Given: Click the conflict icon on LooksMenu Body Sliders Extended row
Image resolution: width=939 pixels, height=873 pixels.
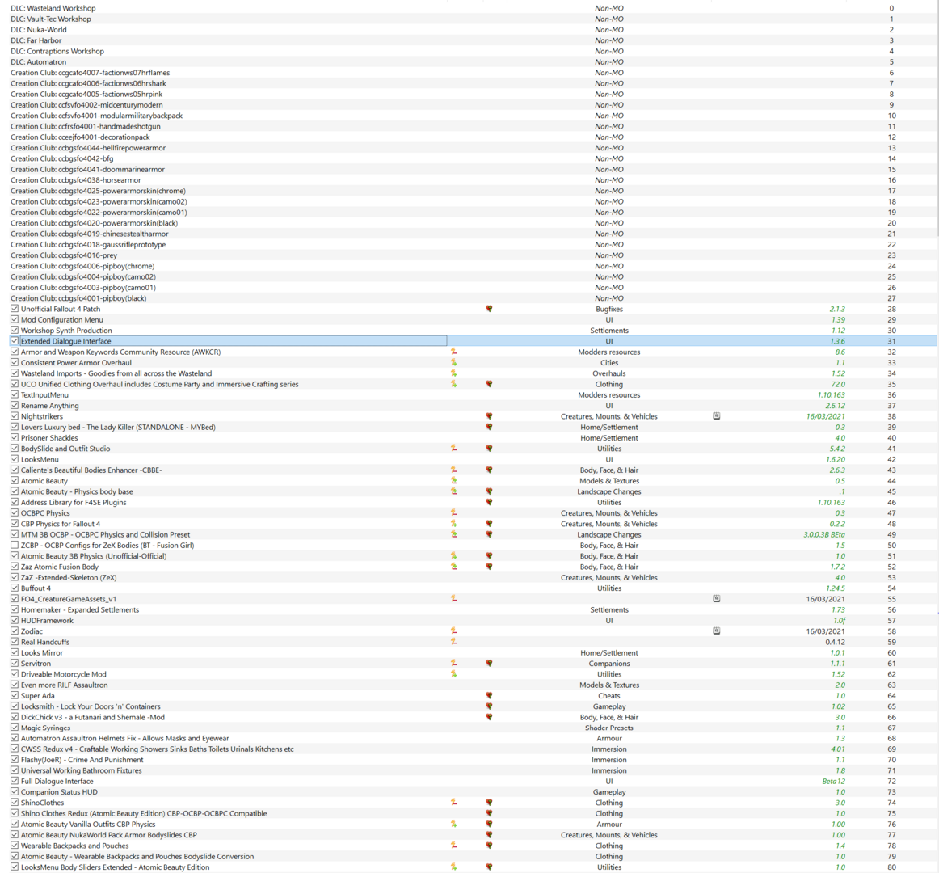Looking at the screenshot, I should 454,867.
